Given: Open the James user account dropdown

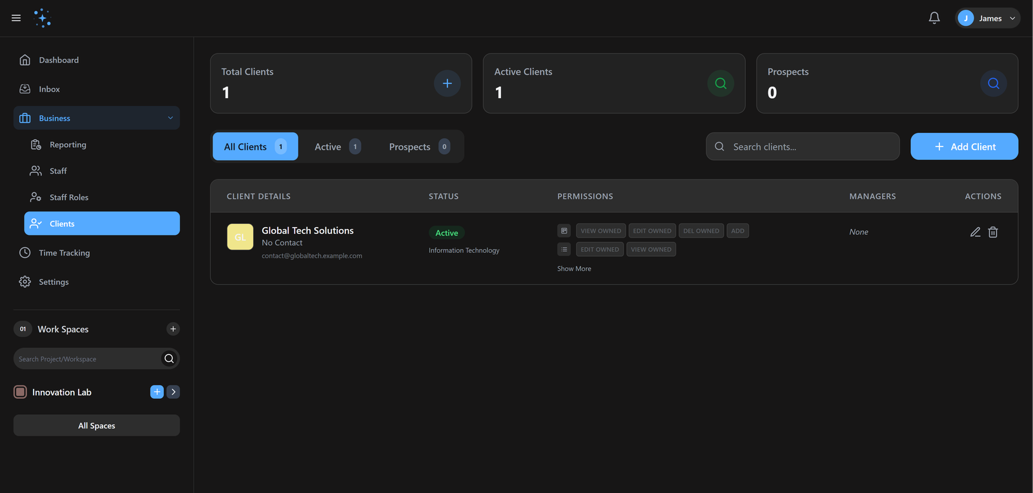Looking at the screenshot, I should pyautogui.click(x=987, y=18).
